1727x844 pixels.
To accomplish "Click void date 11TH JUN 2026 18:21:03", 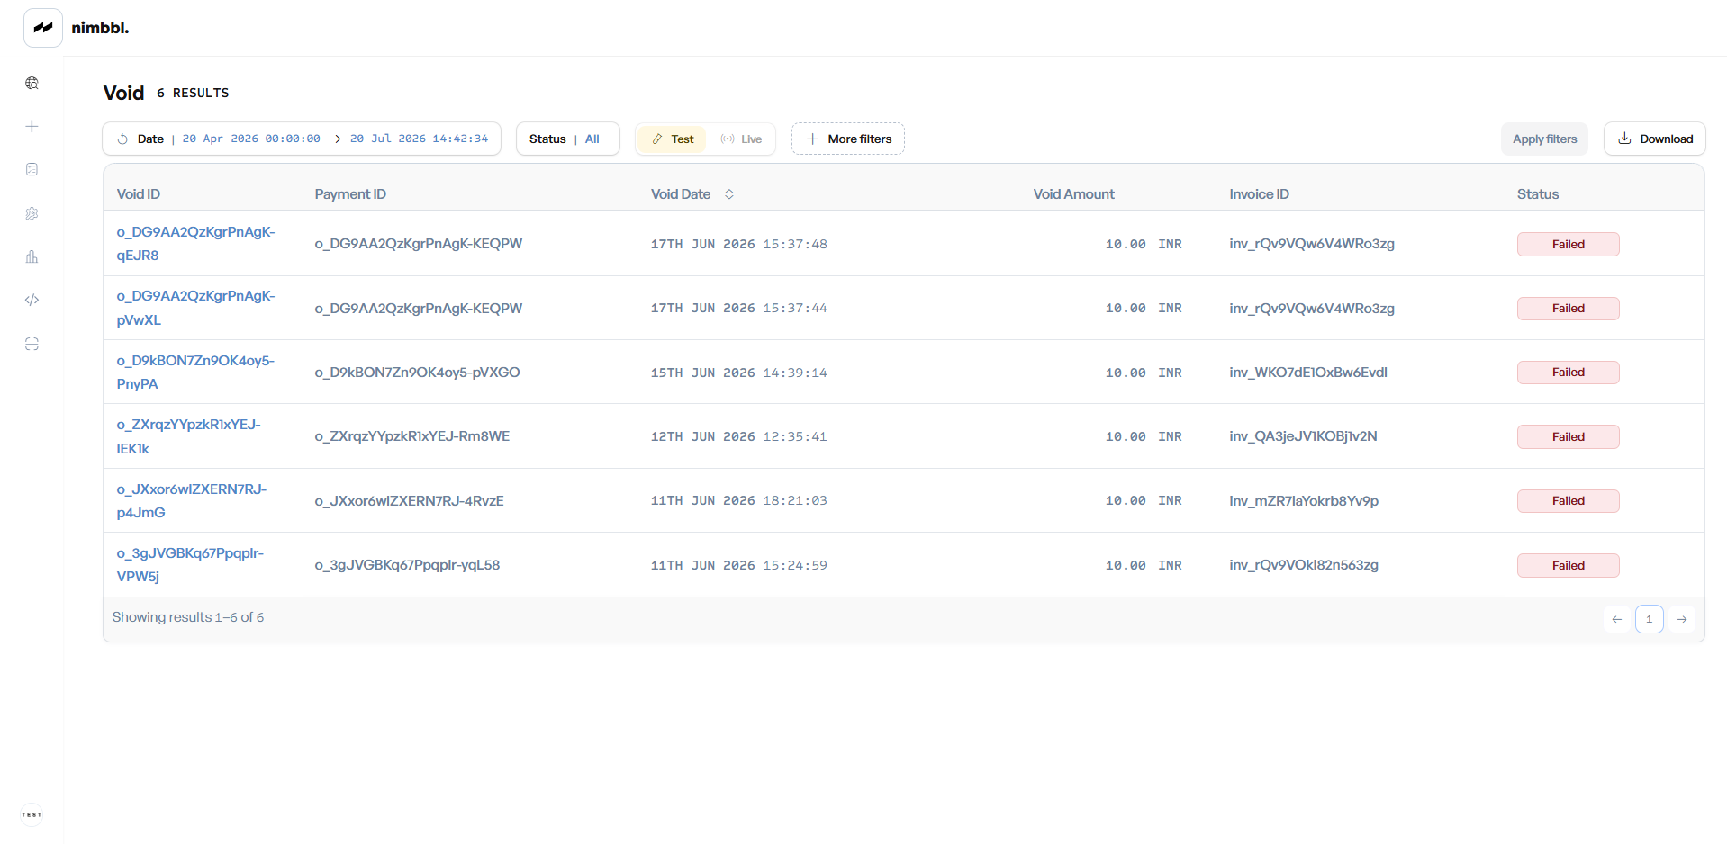I will [739, 501].
